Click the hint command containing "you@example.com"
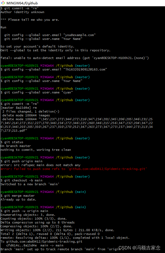165x253 pixels. point(50,35)
